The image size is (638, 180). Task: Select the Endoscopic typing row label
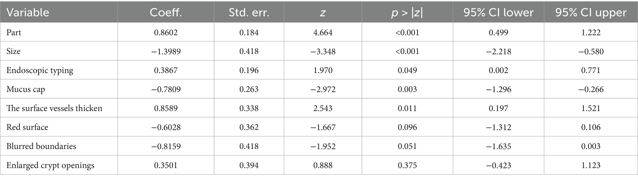coord(40,70)
